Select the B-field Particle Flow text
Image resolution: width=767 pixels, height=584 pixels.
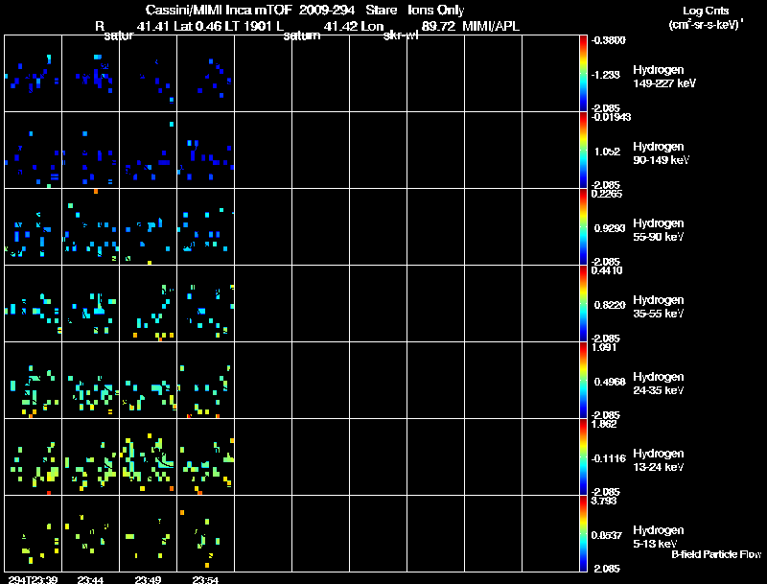coord(716,554)
